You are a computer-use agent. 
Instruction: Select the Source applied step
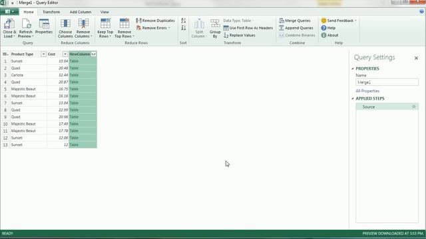pos(387,107)
